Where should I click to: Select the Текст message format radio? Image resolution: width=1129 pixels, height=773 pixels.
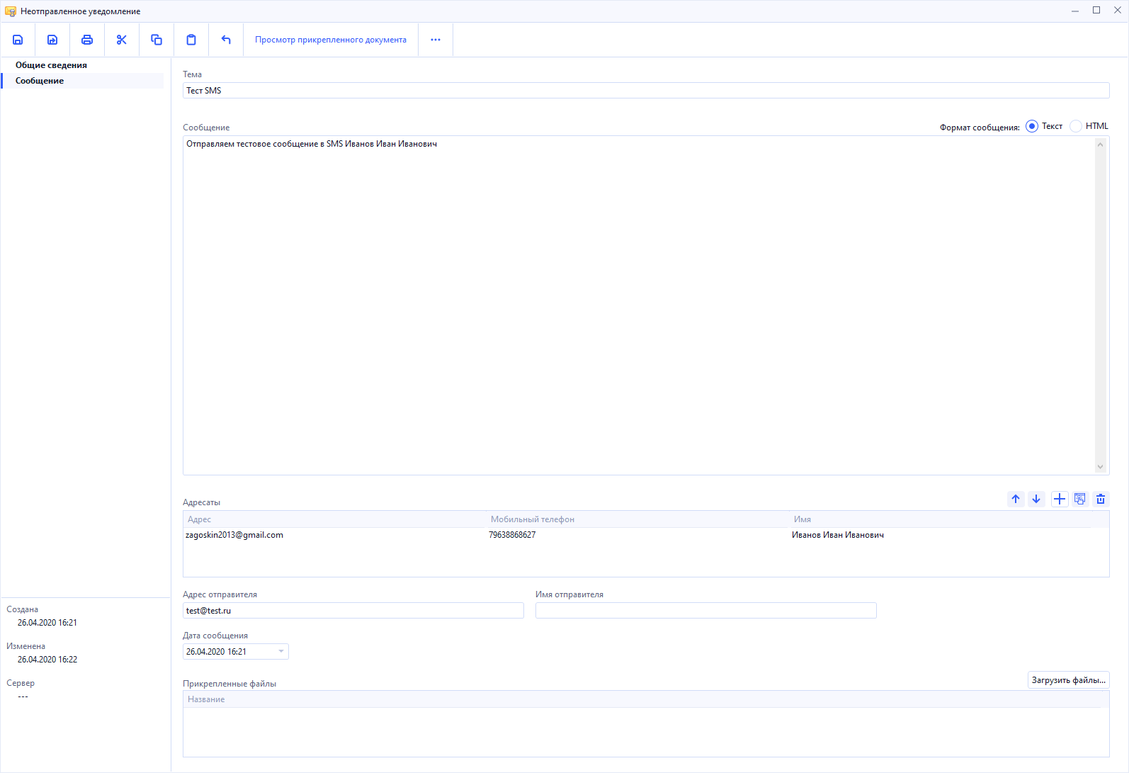pos(1032,126)
